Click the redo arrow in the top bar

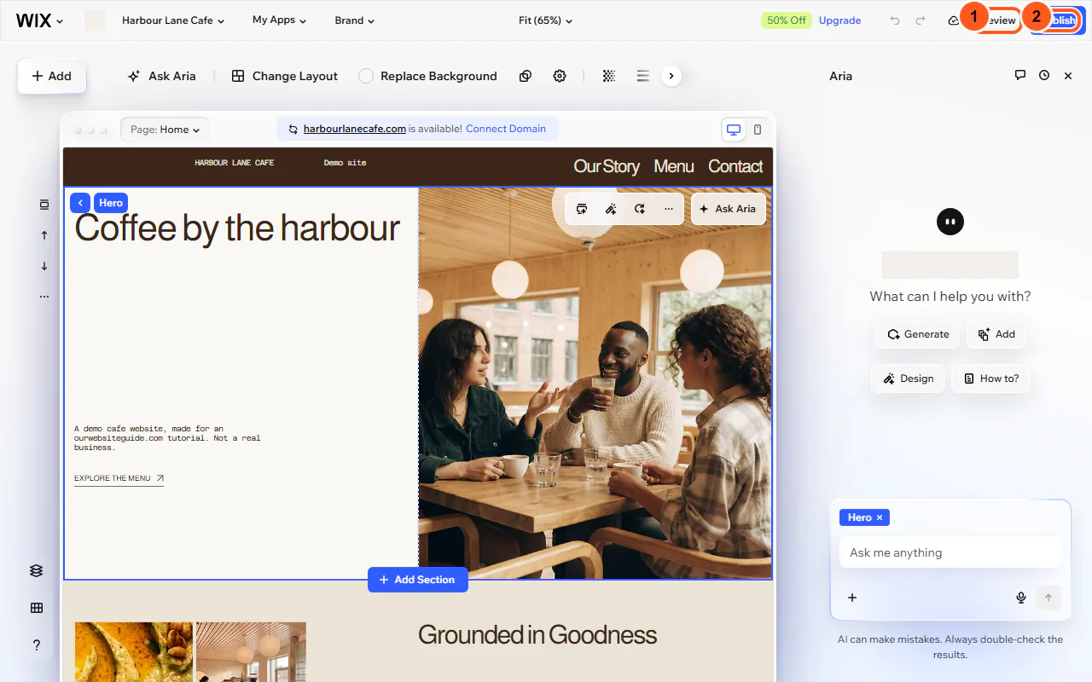921,20
